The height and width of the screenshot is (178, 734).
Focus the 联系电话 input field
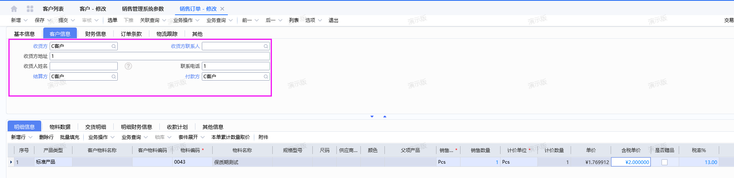pos(236,66)
